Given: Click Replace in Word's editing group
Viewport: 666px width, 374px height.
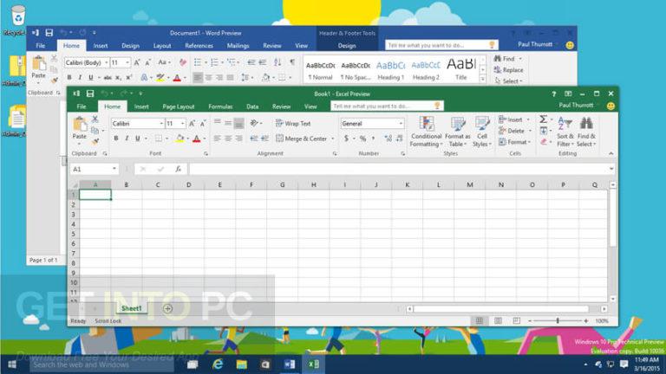Looking at the screenshot, I should pyautogui.click(x=512, y=70).
